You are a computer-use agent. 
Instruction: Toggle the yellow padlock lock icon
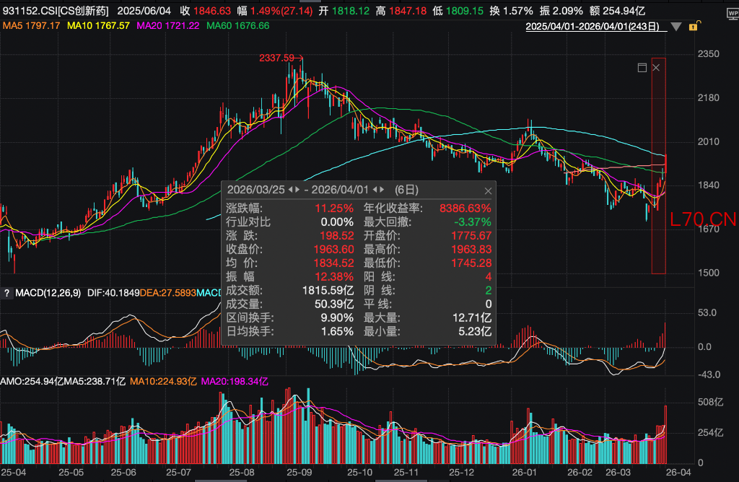pyautogui.click(x=693, y=27)
